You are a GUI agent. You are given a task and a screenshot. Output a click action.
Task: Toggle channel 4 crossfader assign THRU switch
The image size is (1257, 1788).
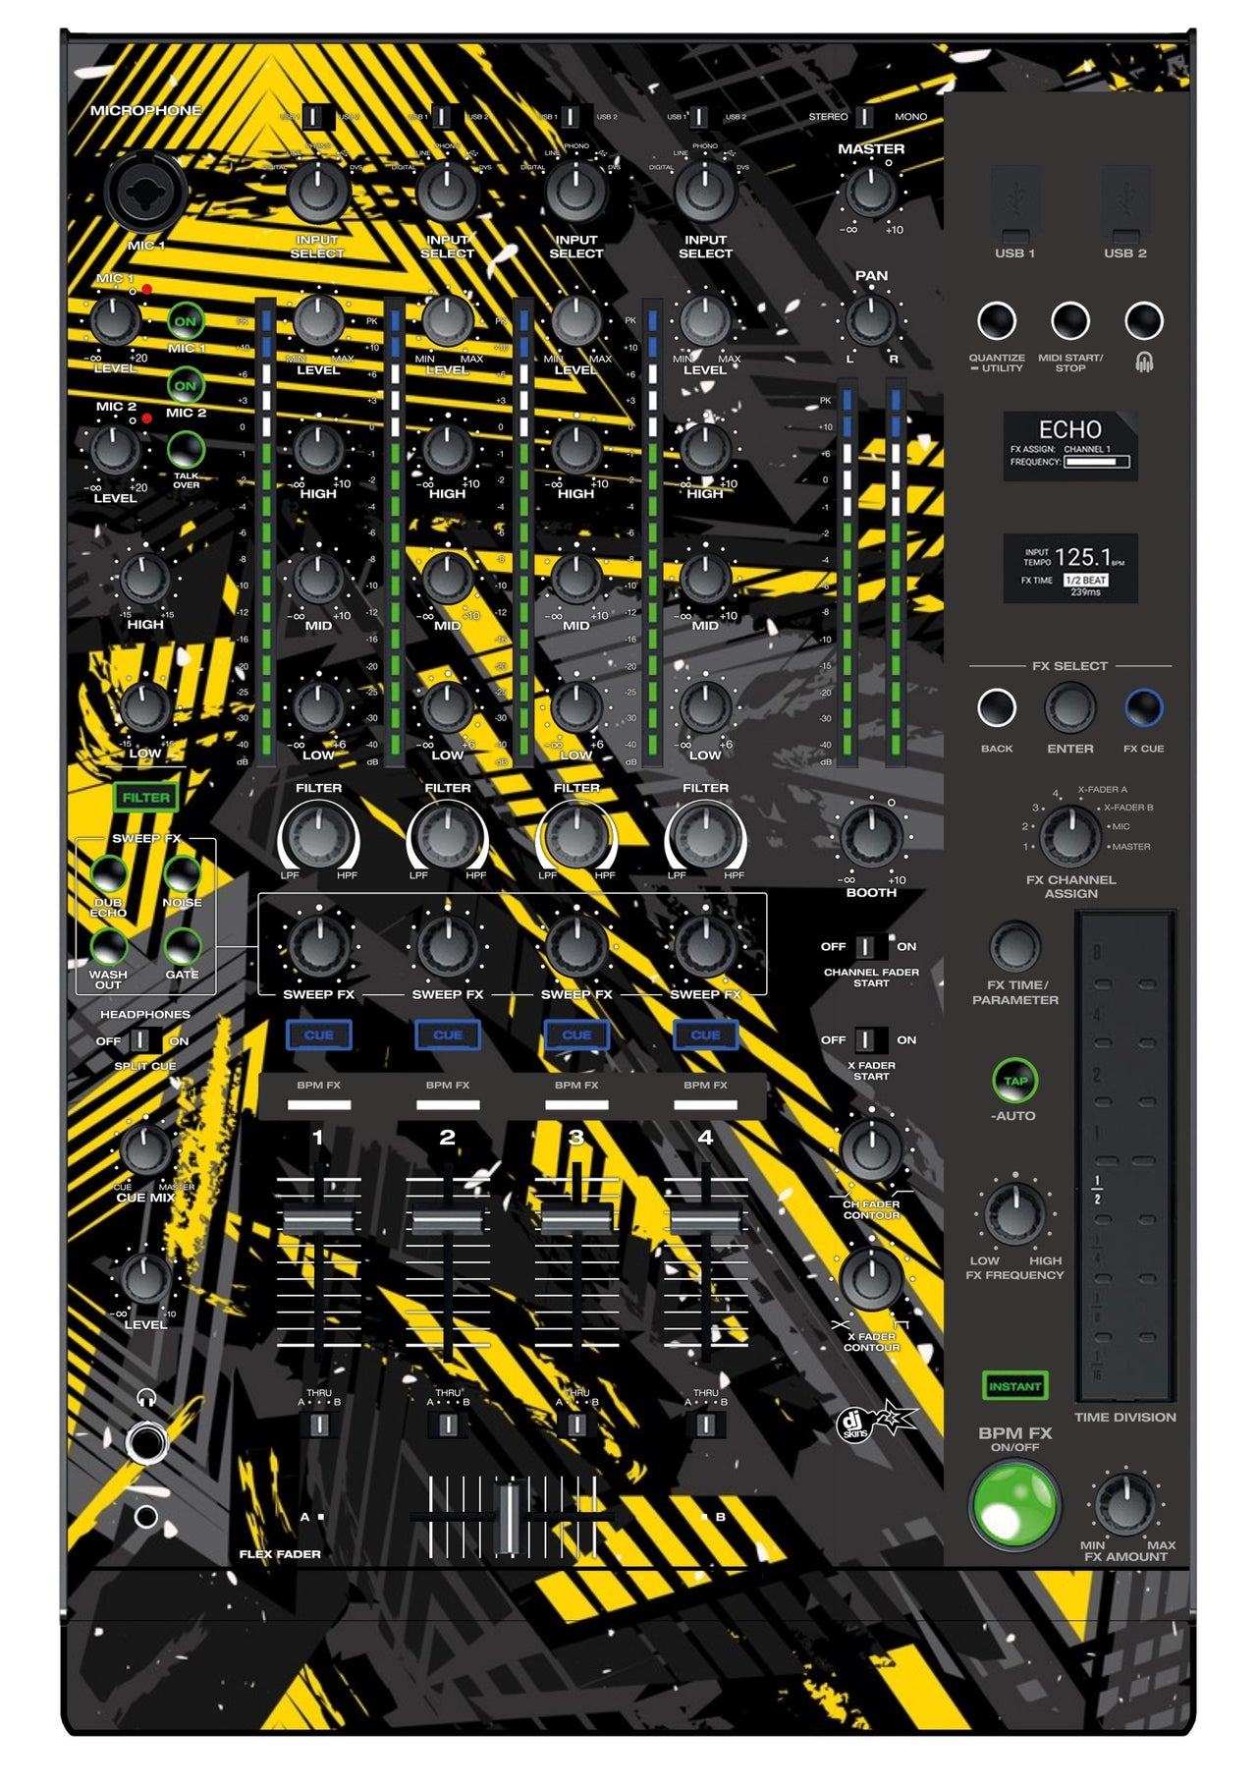(x=705, y=1425)
